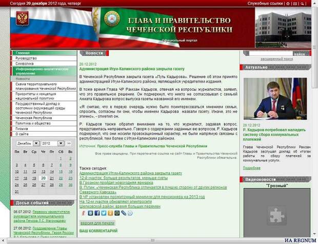Open Ramzan Kadyrov photo thumbnail
The height and width of the screenshot is (244, 318).
coord(275,99)
